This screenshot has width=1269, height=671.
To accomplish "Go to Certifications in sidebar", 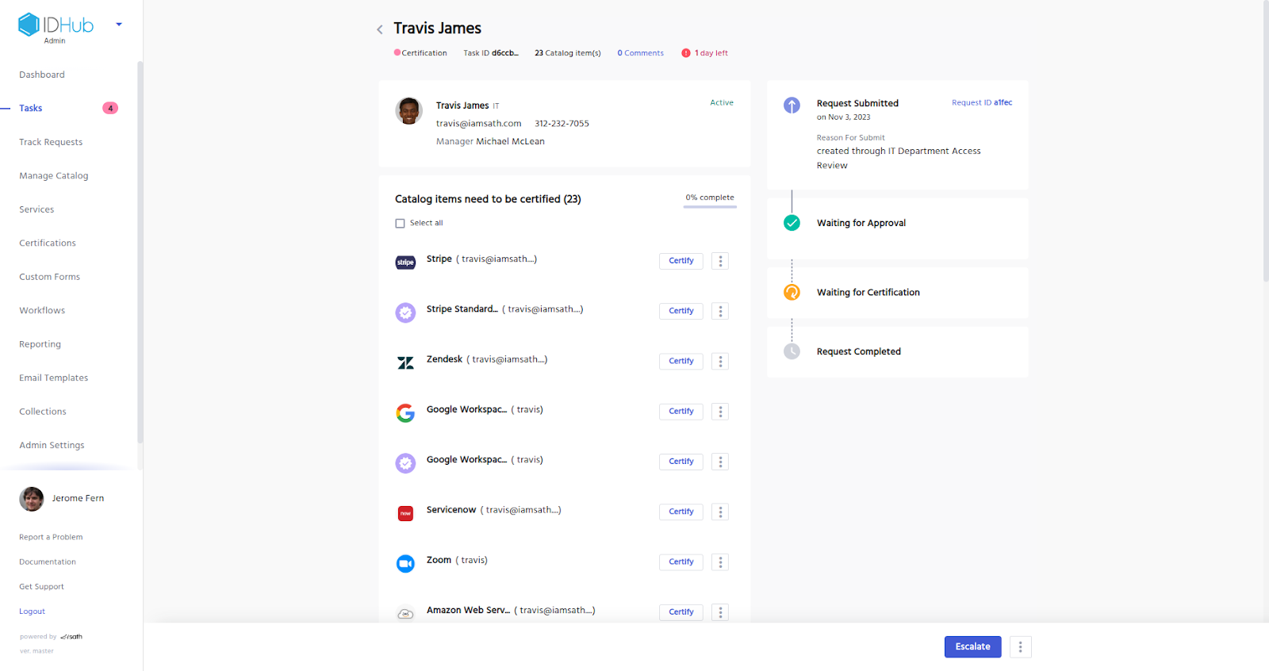I will pyautogui.click(x=48, y=243).
